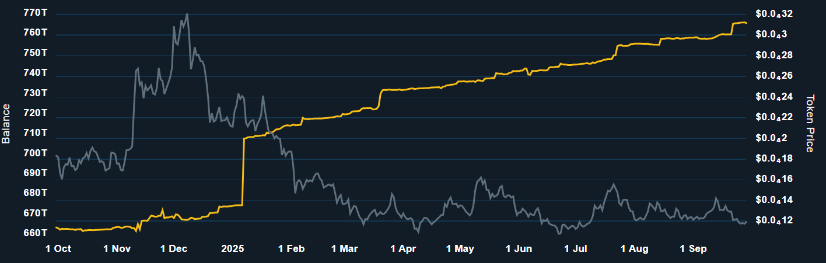Click the "1 Oct" x-axis date label
Image resolution: width=826 pixels, height=263 pixels.
click(x=58, y=249)
